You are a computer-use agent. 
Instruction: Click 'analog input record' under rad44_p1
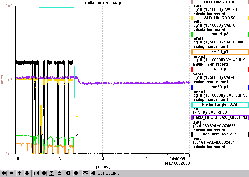tap(210, 64)
